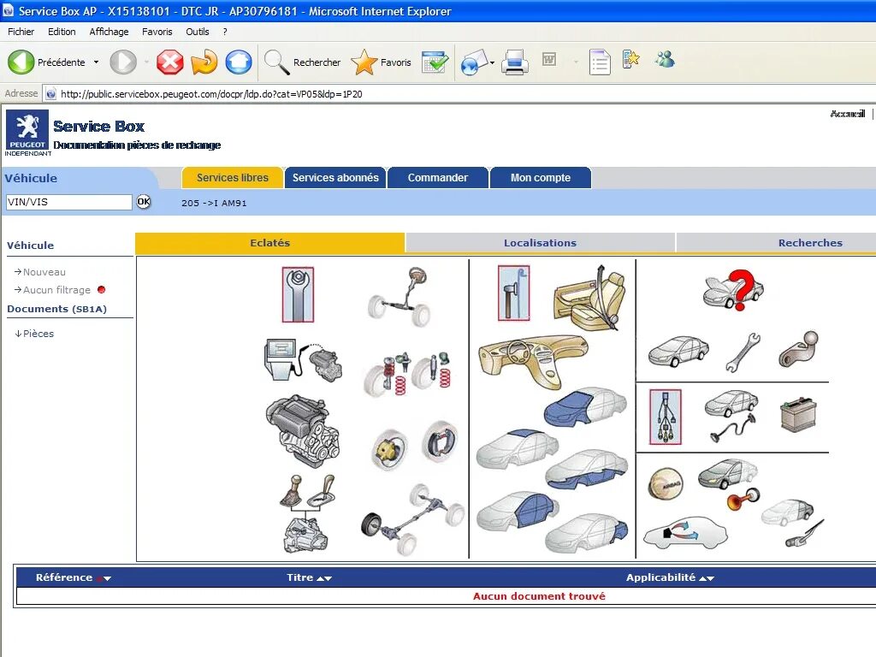876x657 pixels.
Task: Open the body tooling hammer icon
Action: (513, 293)
